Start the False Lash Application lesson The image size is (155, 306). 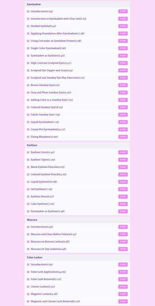tap(123, 272)
